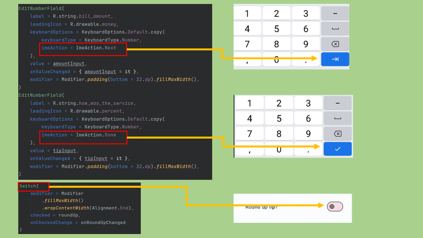
Task: Tap key 0 on Done-action keyboard
Action: tap(279, 149)
